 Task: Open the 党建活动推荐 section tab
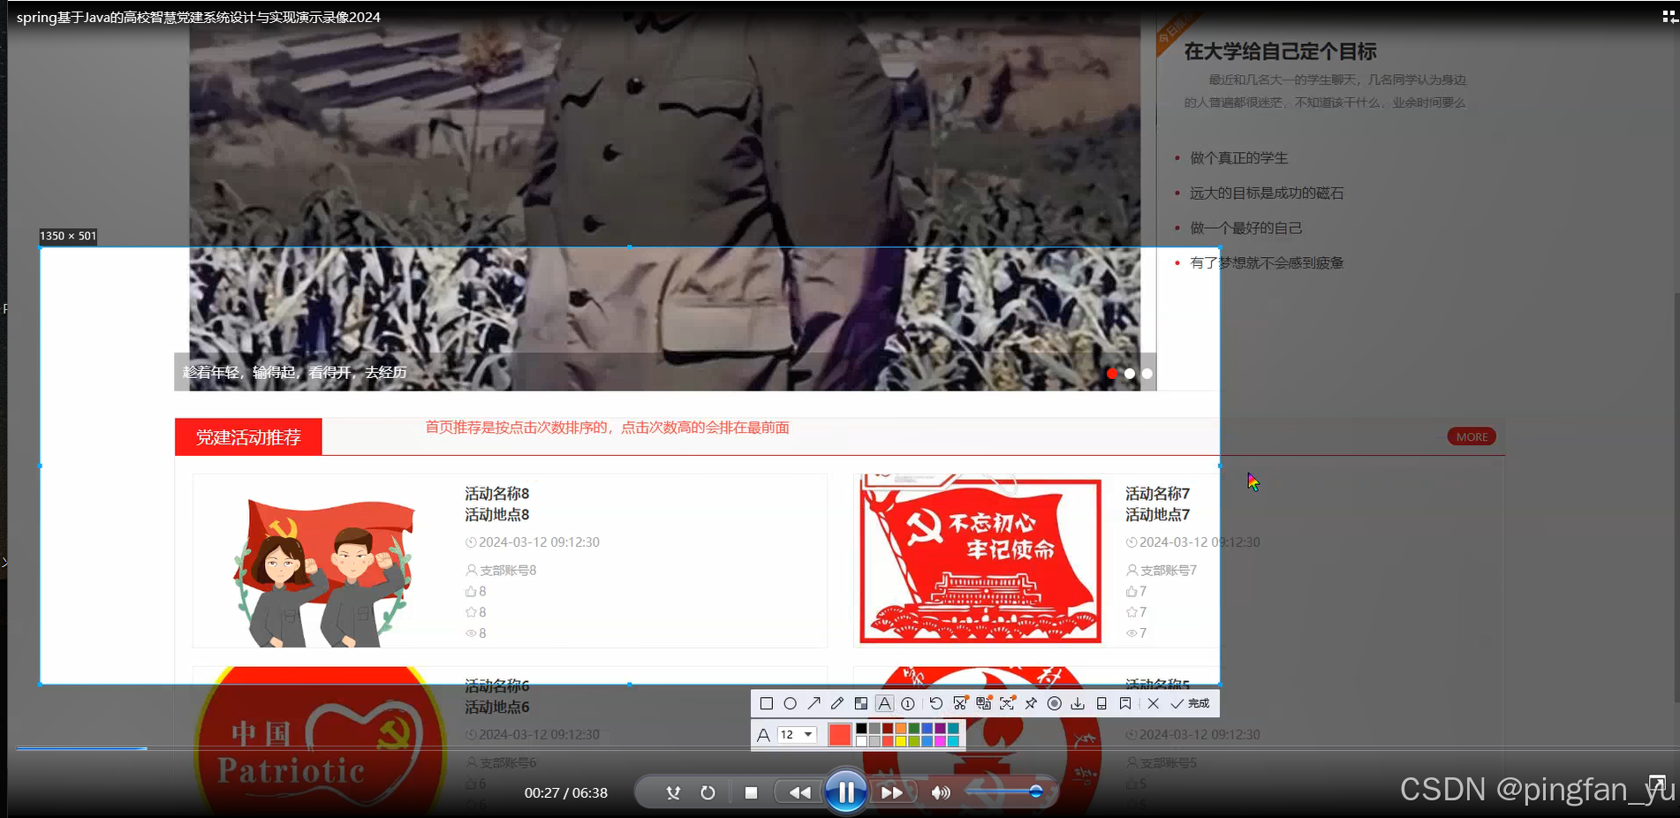[248, 436]
